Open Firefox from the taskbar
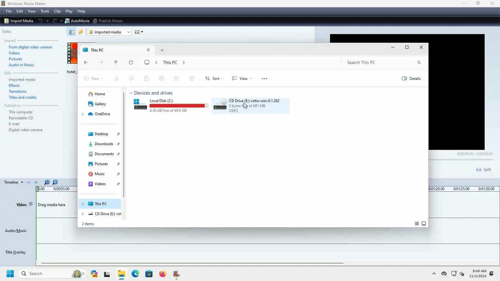This screenshot has width=500, height=281. (x=162, y=274)
